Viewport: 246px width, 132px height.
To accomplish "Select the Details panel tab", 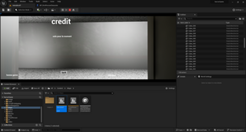I will [x=182, y=76].
